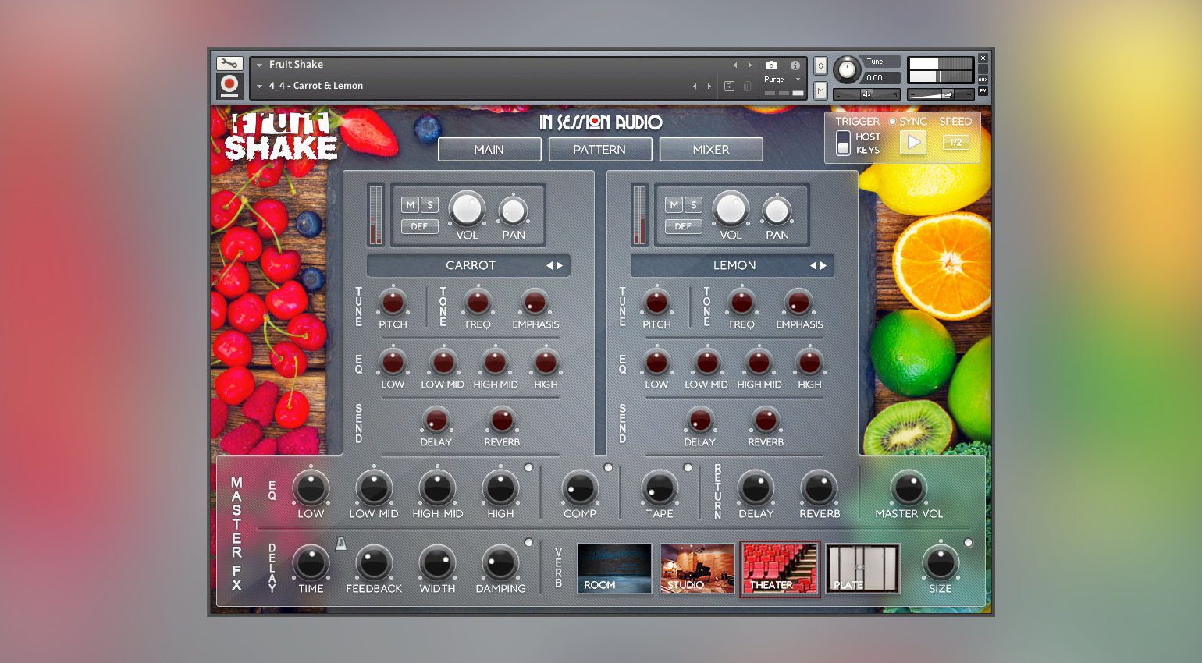
Task: Select the ROOM reverb thumbnail
Action: point(614,569)
